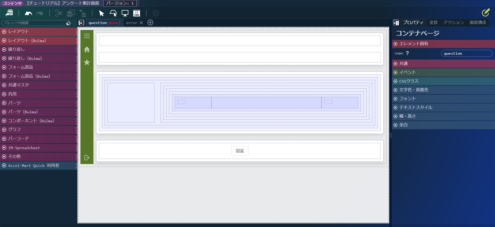Click the save icon in the toolbar
This screenshot has width=495, height=227.
pos(10,13)
